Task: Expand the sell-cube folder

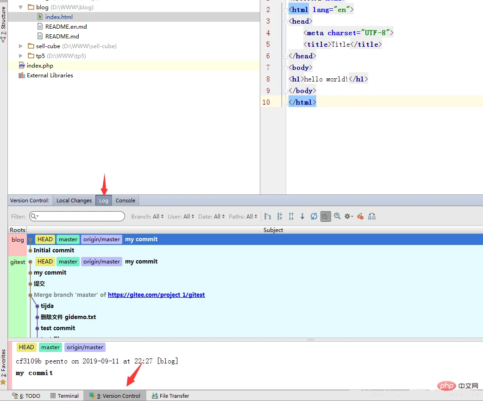Action: (x=21, y=46)
